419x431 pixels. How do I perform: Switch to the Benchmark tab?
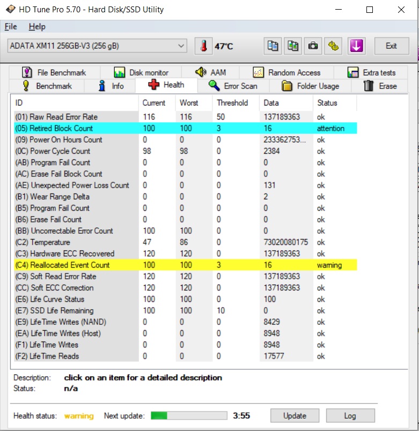(x=47, y=86)
